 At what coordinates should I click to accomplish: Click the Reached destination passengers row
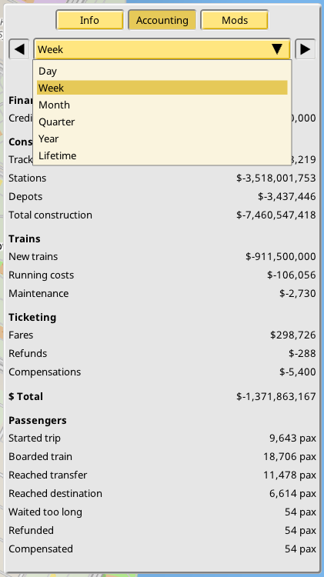tap(162, 493)
